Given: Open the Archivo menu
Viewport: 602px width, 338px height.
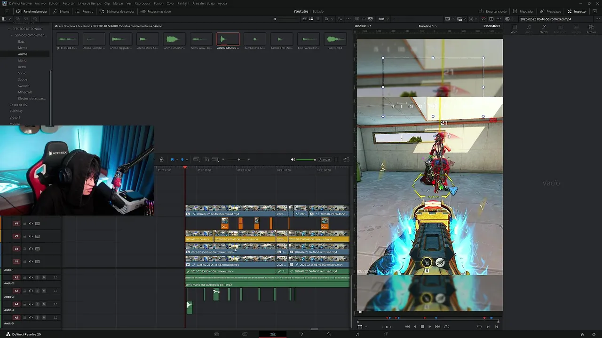Looking at the screenshot, I should (x=40, y=3).
